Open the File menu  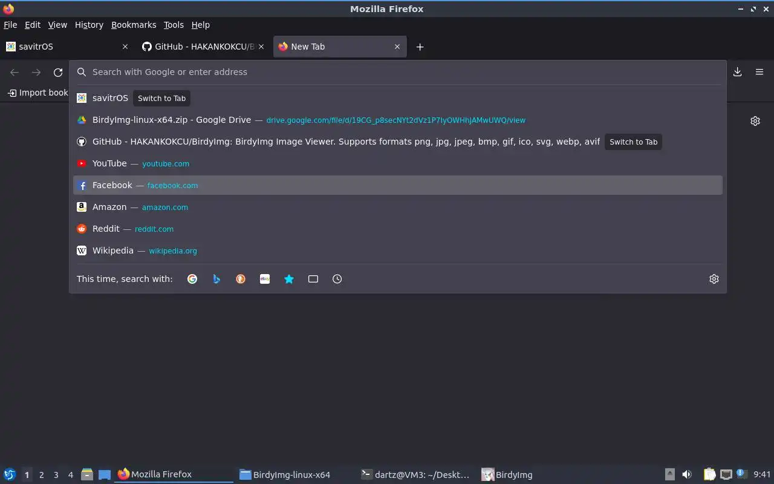[10, 25]
